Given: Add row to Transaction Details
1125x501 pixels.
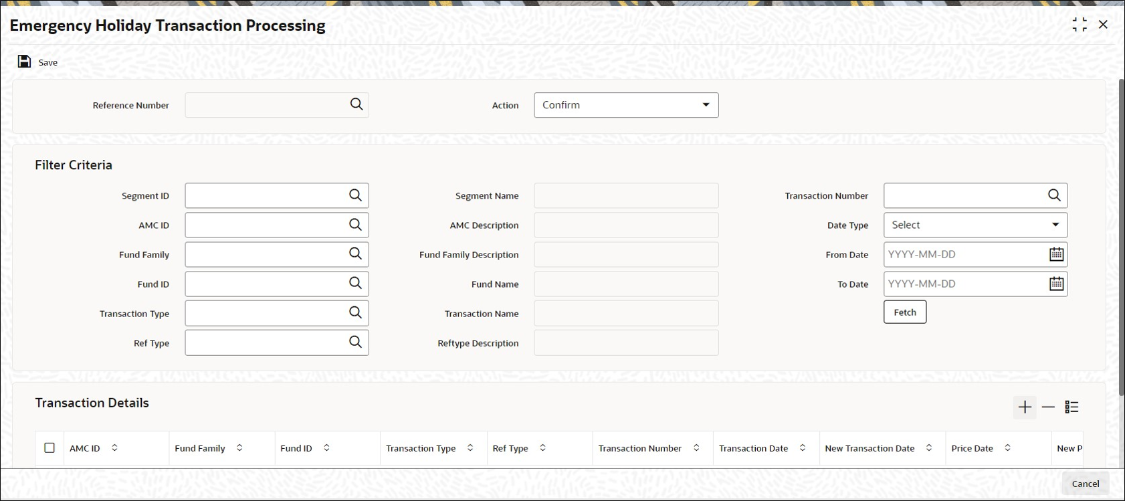Looking at the screenshot, I should pyautogui.click(x=1025, y=407).
